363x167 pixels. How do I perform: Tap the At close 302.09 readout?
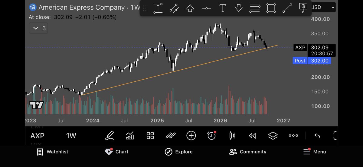tap(73, 17)
